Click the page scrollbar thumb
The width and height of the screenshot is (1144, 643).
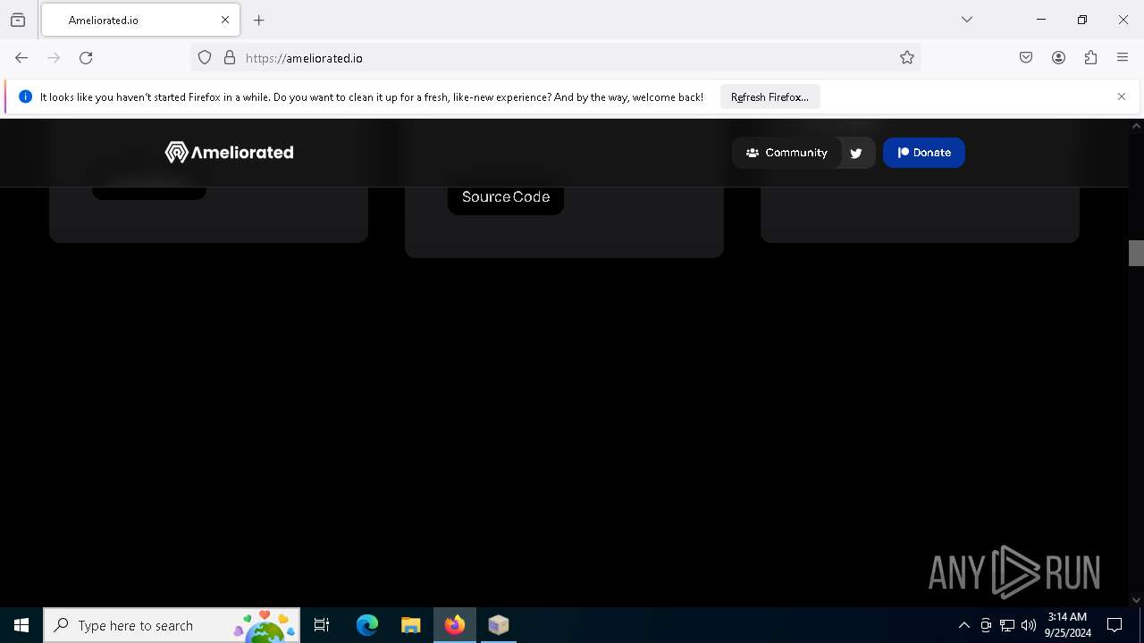tap(1136, 253)
